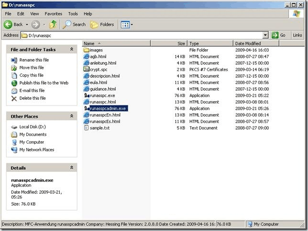Screen dimensions: 308x231
Task: Select the file runasspc.html
Action: point(103,102)
